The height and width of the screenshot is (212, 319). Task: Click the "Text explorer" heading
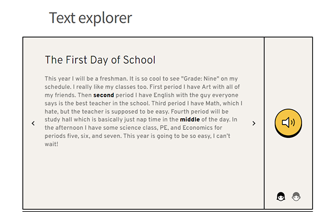[x=90, y=18]
